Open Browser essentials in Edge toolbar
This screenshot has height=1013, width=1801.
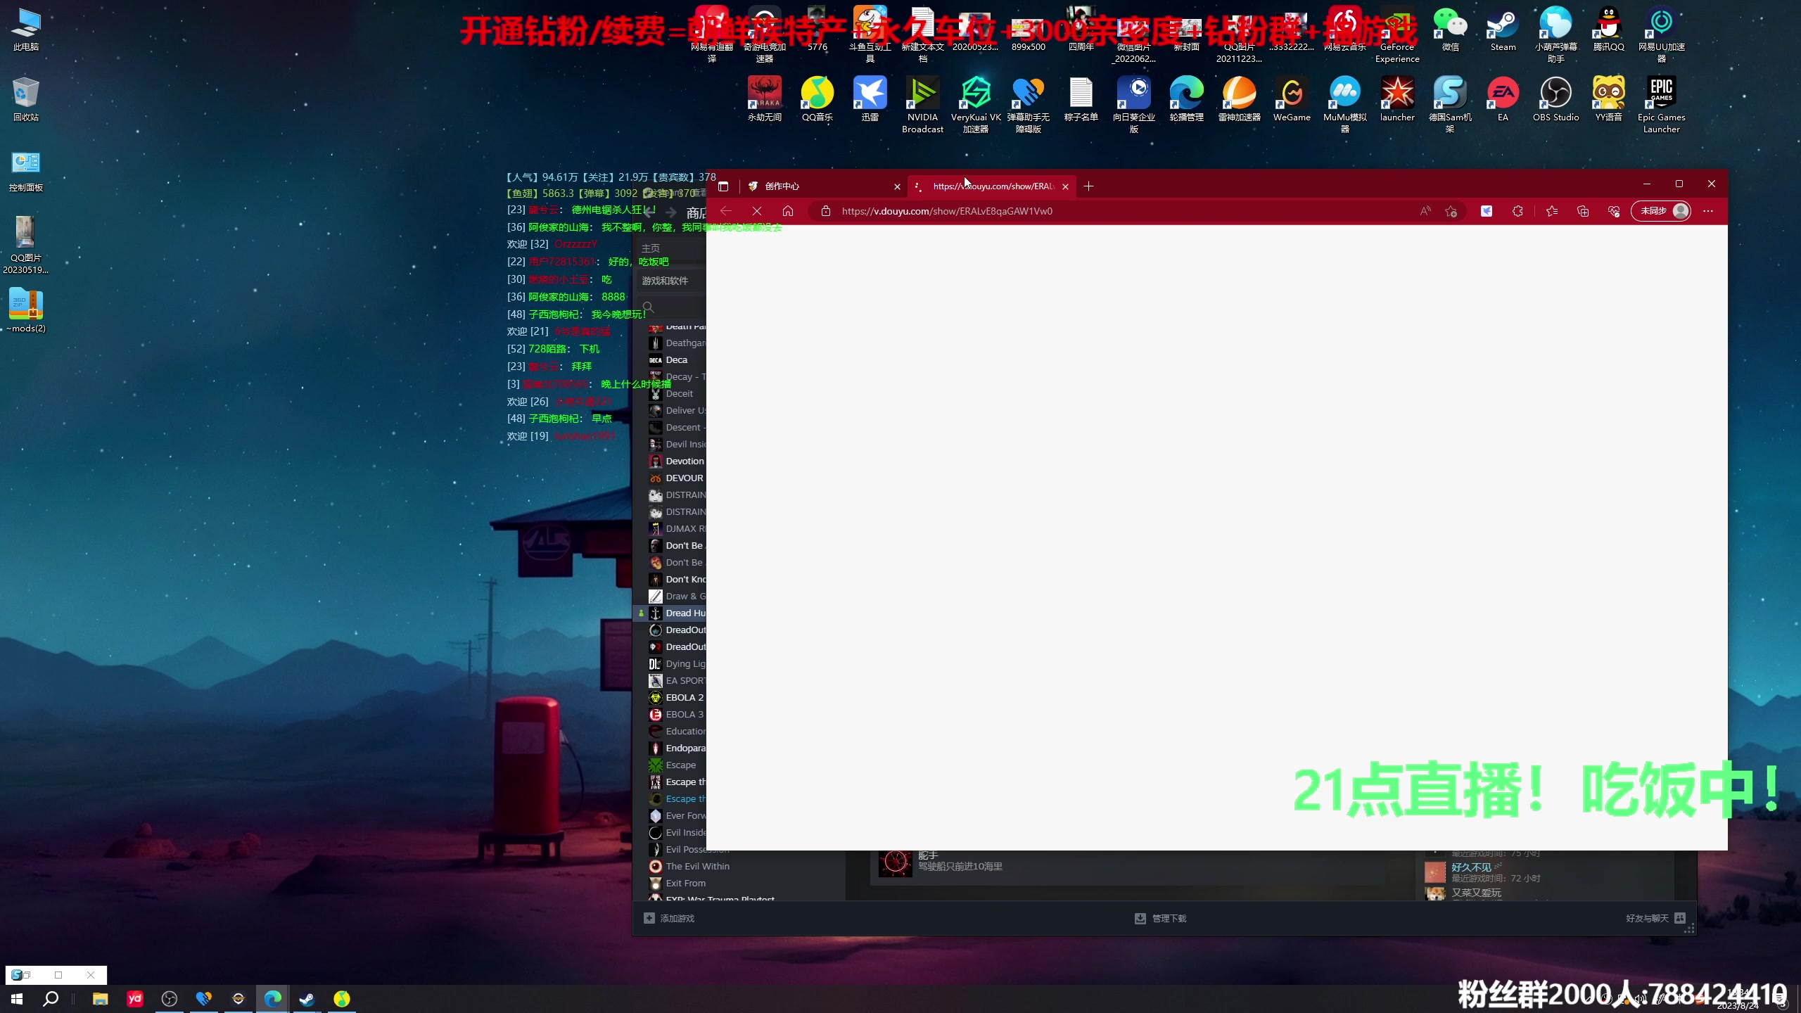point(1614,211)
